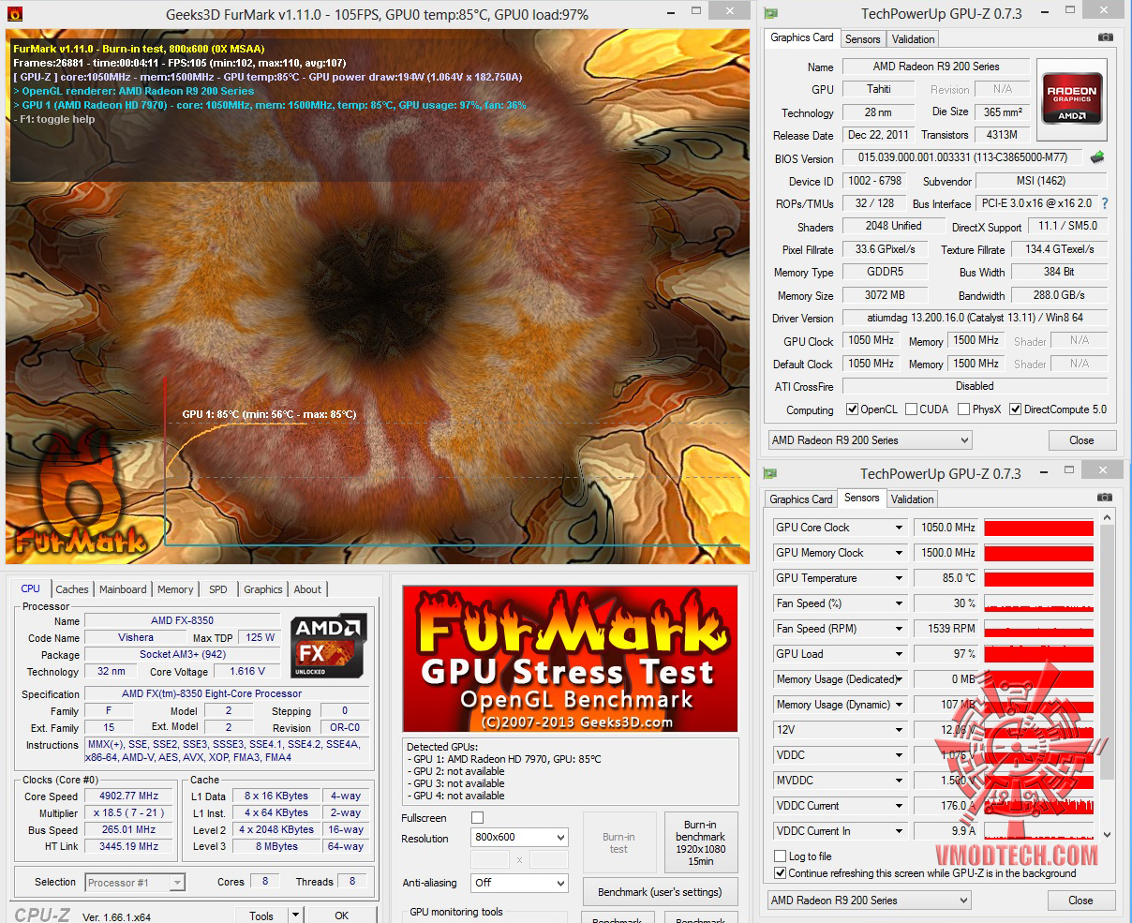The image size is (1132, 923).
Task: Click the GPU-Z screenshot camera icon in the upper window
Action: click(x=1105, y=37)
